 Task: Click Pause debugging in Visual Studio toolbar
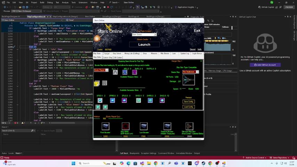[104, 7]
